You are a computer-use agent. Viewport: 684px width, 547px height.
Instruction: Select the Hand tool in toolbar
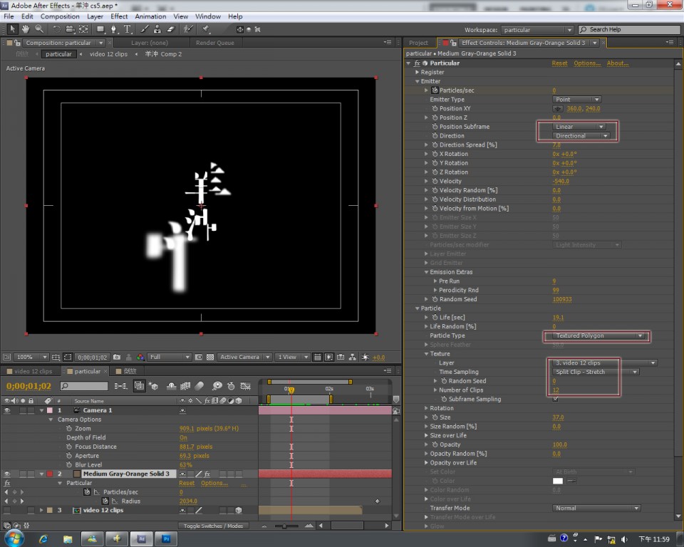click(x=26, y=29)
